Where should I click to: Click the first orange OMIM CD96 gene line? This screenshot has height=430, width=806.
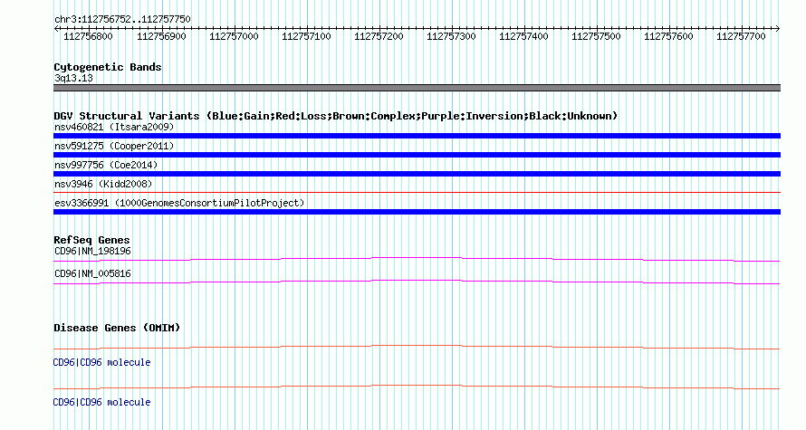(417, 348)
